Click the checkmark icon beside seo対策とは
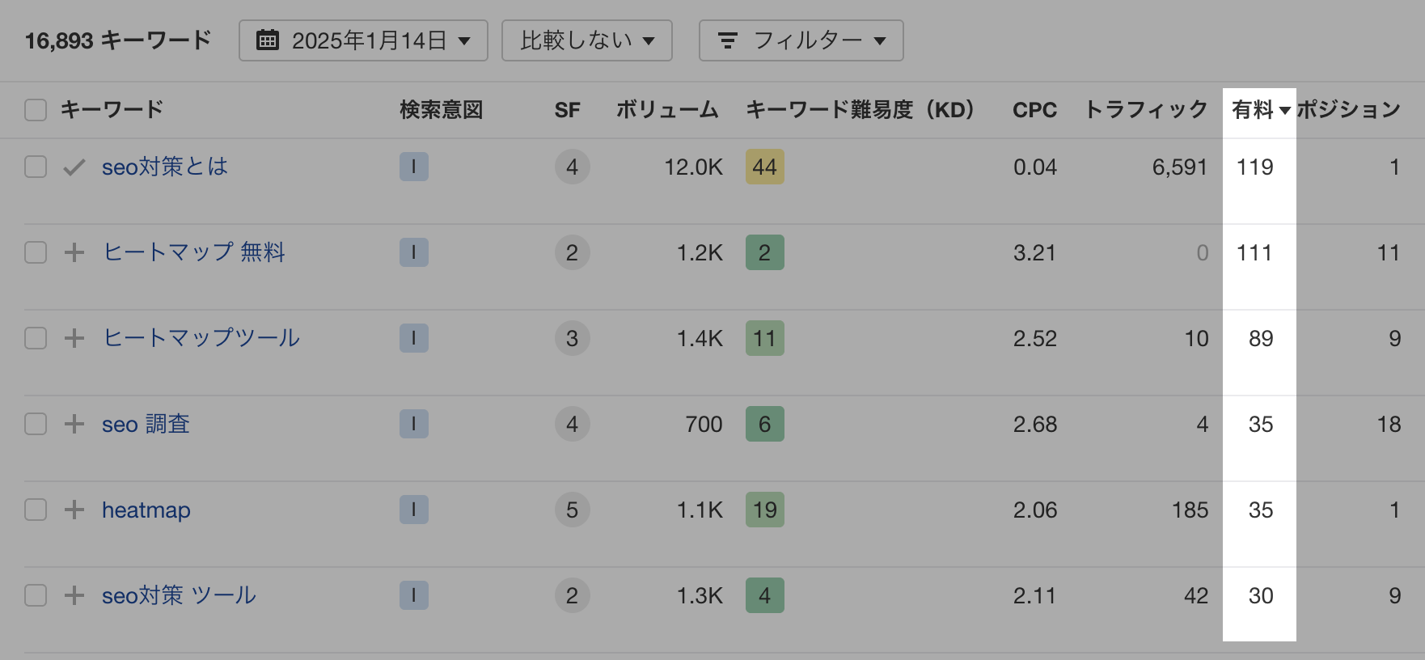Image resolution: width=1425 pixels, height=660 pixels. (74, 167)
